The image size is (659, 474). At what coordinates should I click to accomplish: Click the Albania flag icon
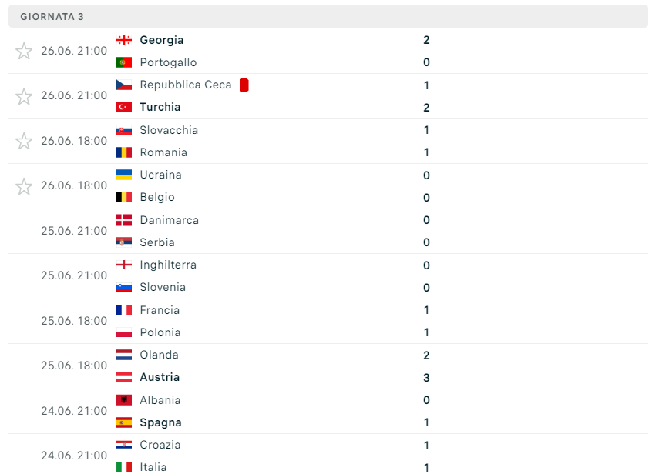click(x=124, y=400)
